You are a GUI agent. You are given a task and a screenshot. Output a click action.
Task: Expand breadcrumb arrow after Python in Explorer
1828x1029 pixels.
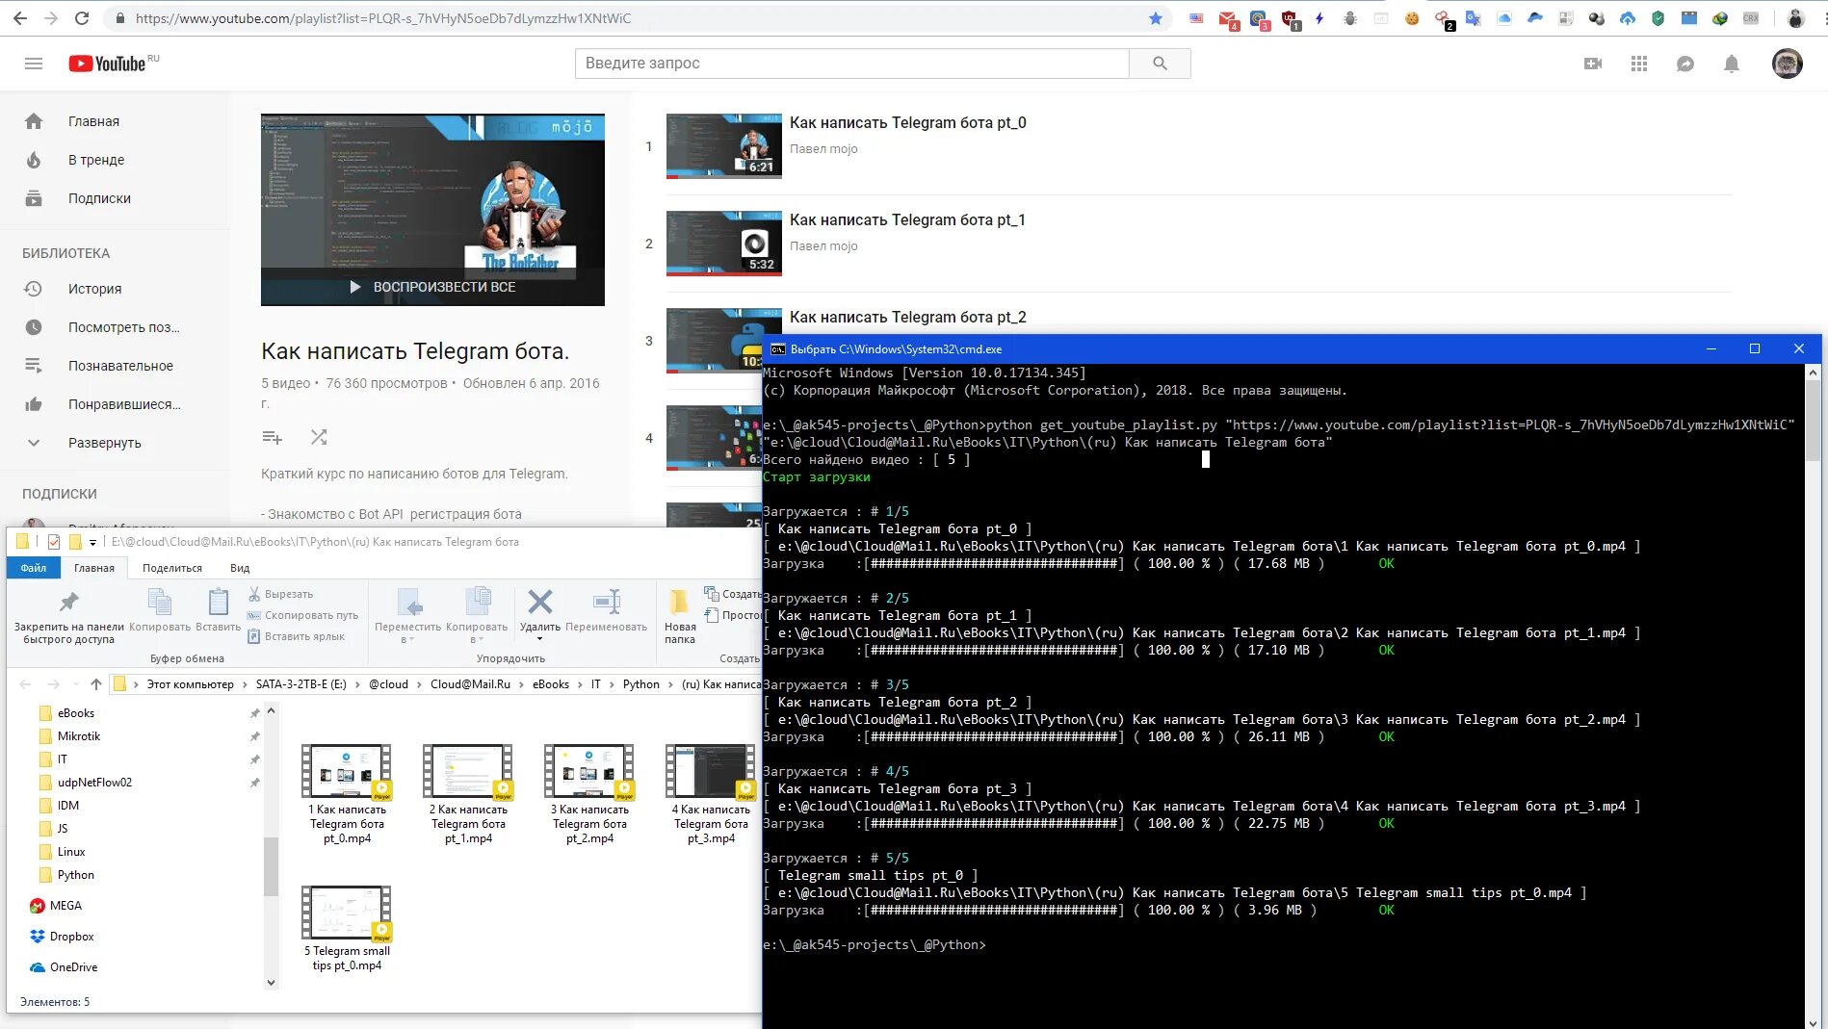pos(671,684)
